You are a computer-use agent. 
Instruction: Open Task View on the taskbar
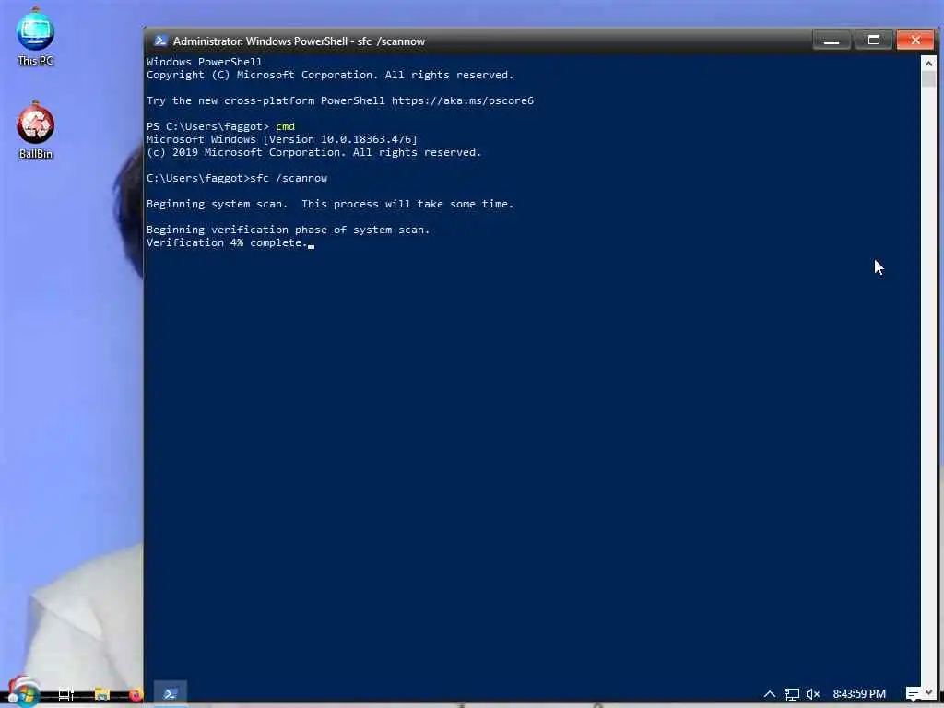coord(66,694)
